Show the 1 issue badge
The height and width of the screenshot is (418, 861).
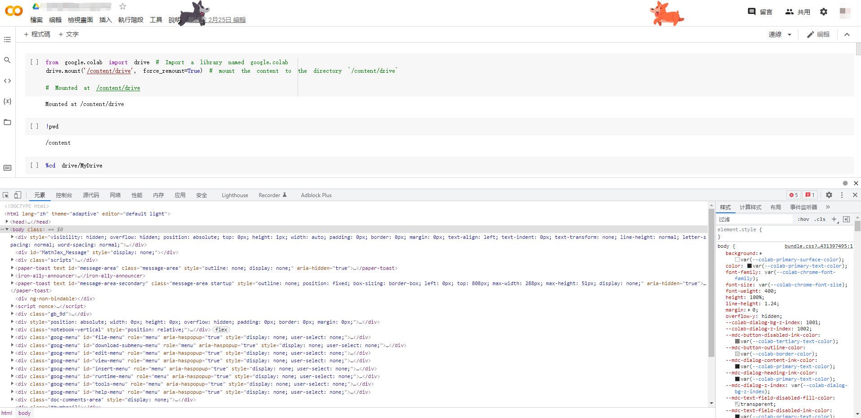(x=810, y=195)
